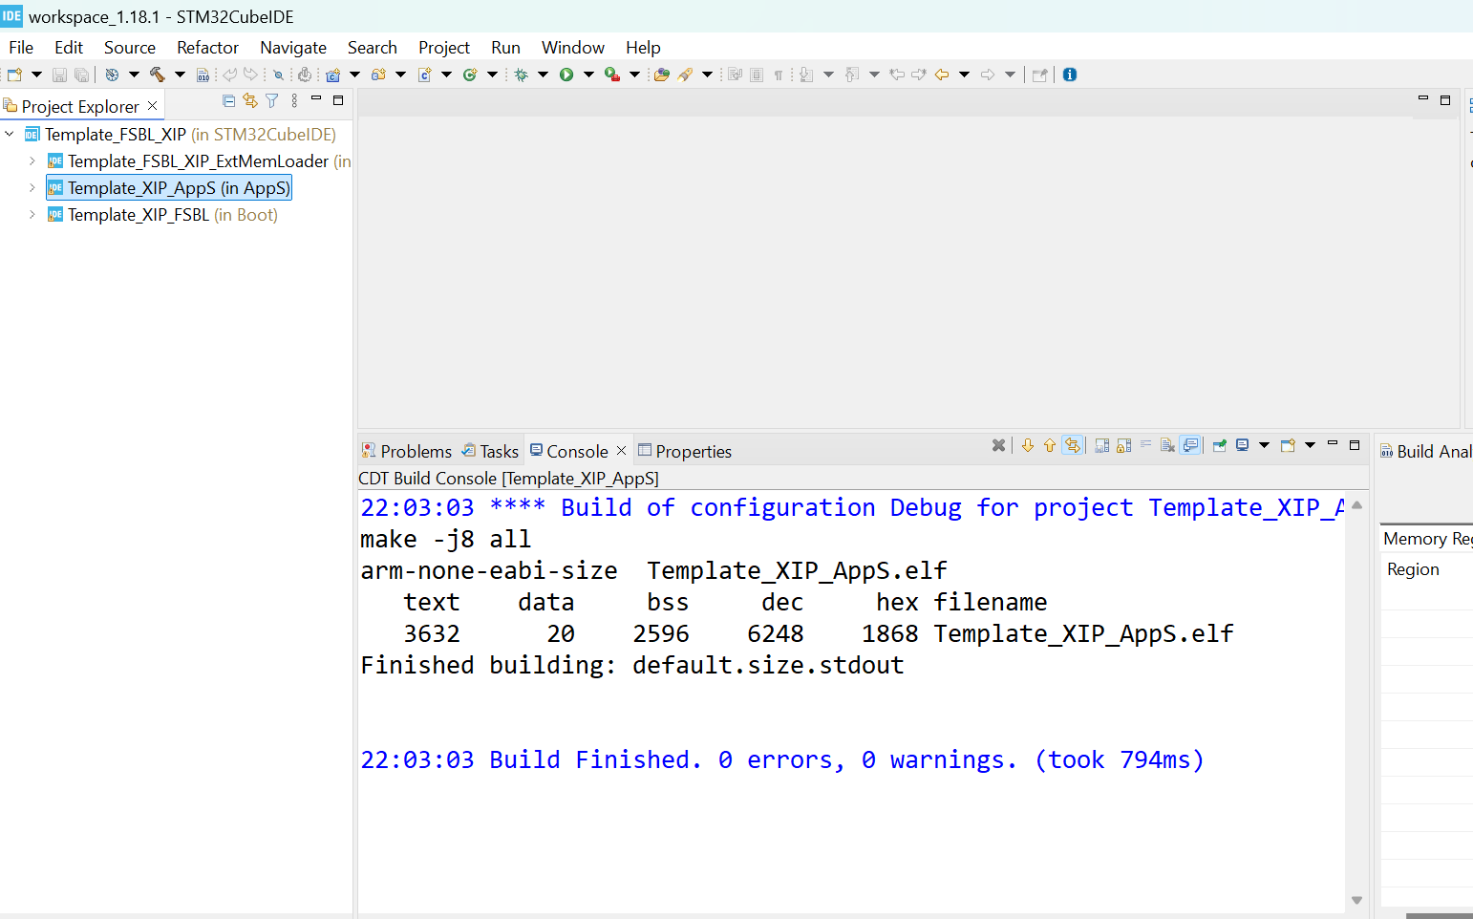Switch to the Properties tab
The image size is (1473, 919).
[x=685, y=451]
